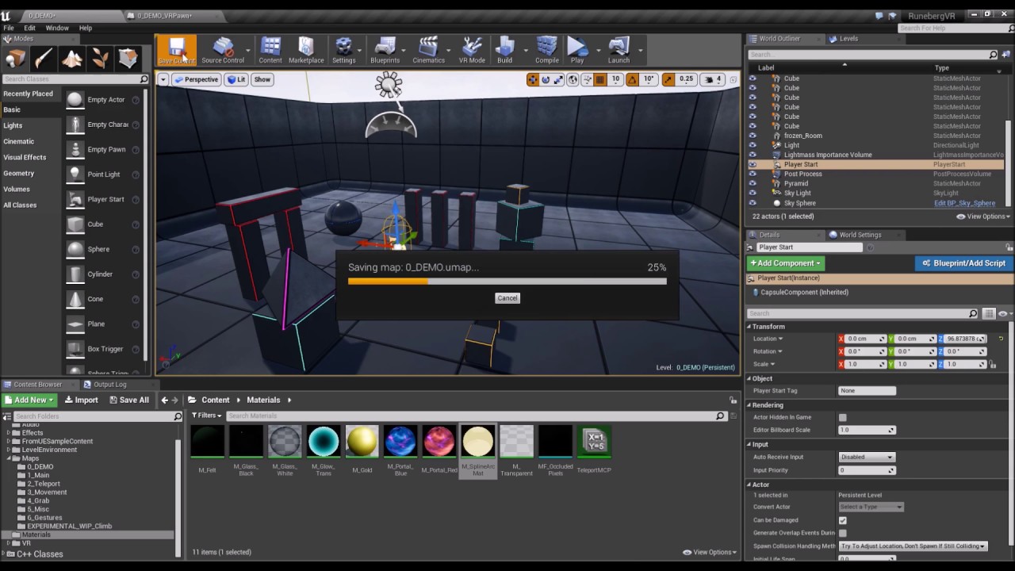This screenshot has height=571, width=1015.
Task: Toggle visibility of Sky Light actor
Action: [x=753, y=193]
